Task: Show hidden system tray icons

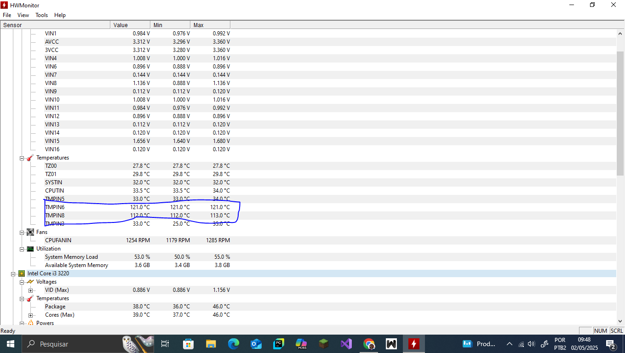Action: [x=509, y=344]
